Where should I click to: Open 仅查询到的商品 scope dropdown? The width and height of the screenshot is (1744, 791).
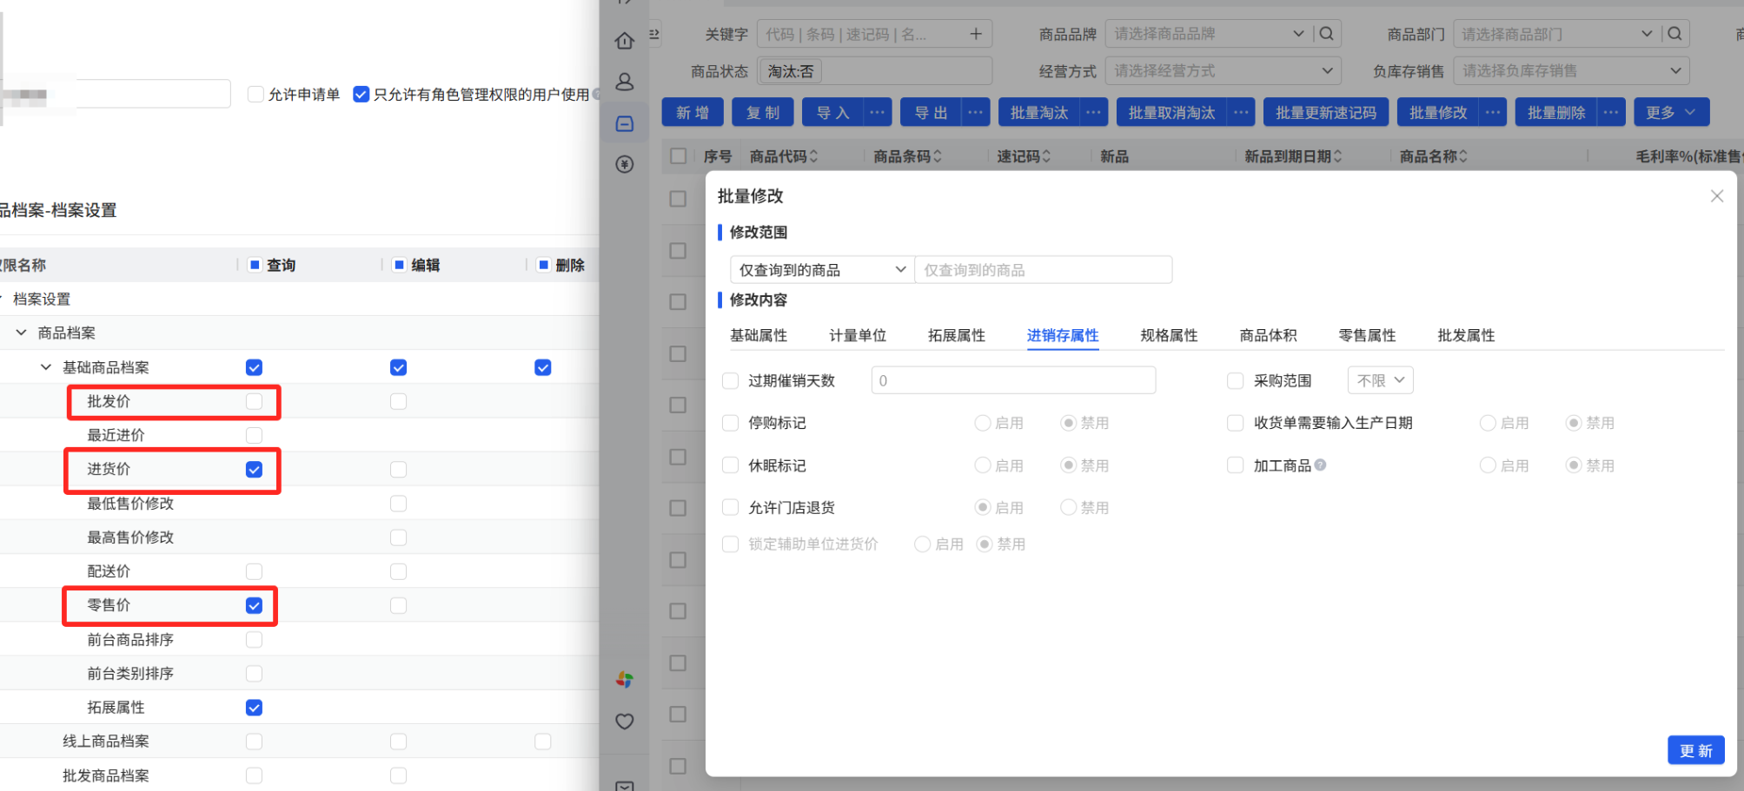pos(822,270)
